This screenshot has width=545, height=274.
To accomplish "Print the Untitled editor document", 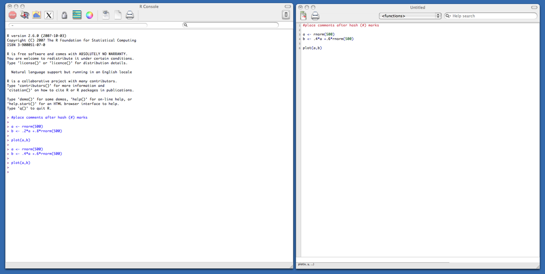I will pyautogui.click(x=315, y=16).
